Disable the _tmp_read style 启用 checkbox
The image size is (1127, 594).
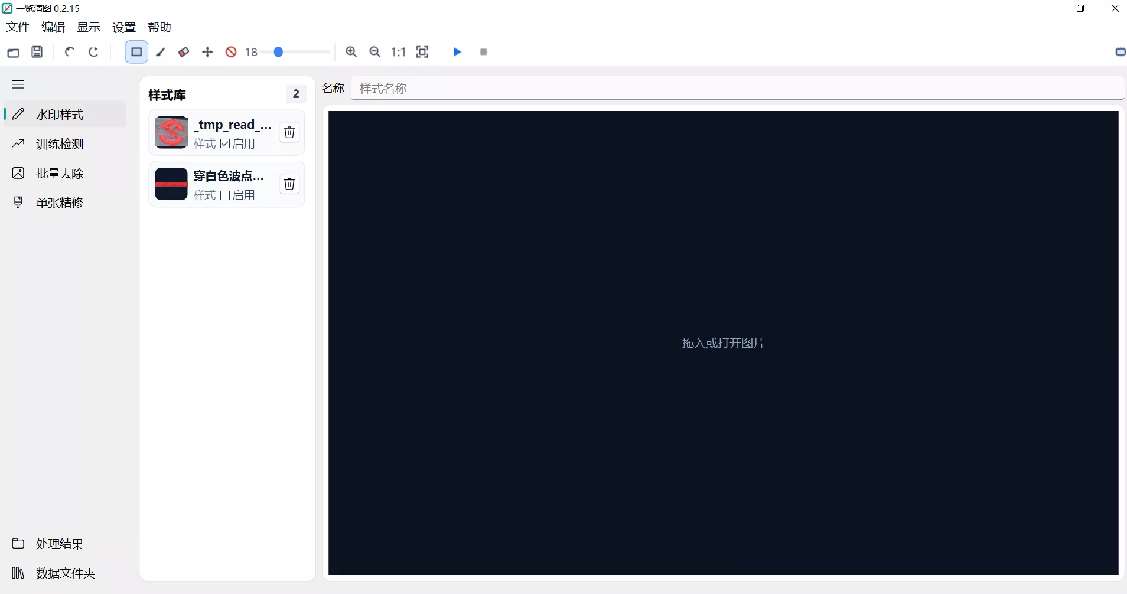tap(225, 143)
